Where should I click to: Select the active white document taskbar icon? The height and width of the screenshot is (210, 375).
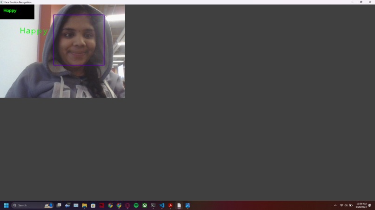point(179,205)
